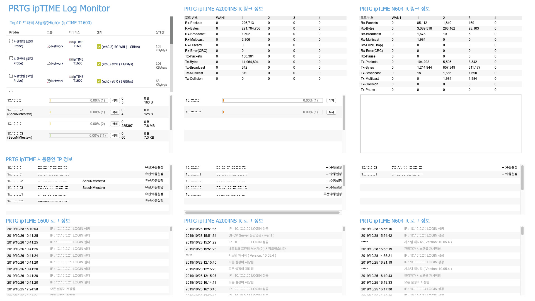Open the (eth0.2) 5G Wifi (1 GBit/s) sensor
The width and height of the screenshot is (535, 301).
coord(121,47)
